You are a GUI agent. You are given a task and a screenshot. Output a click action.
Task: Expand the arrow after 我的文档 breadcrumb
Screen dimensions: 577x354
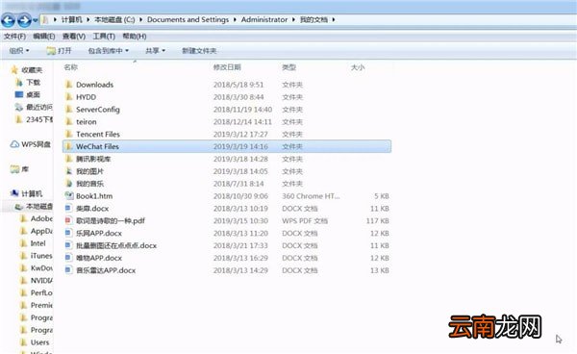coord(334,20)
